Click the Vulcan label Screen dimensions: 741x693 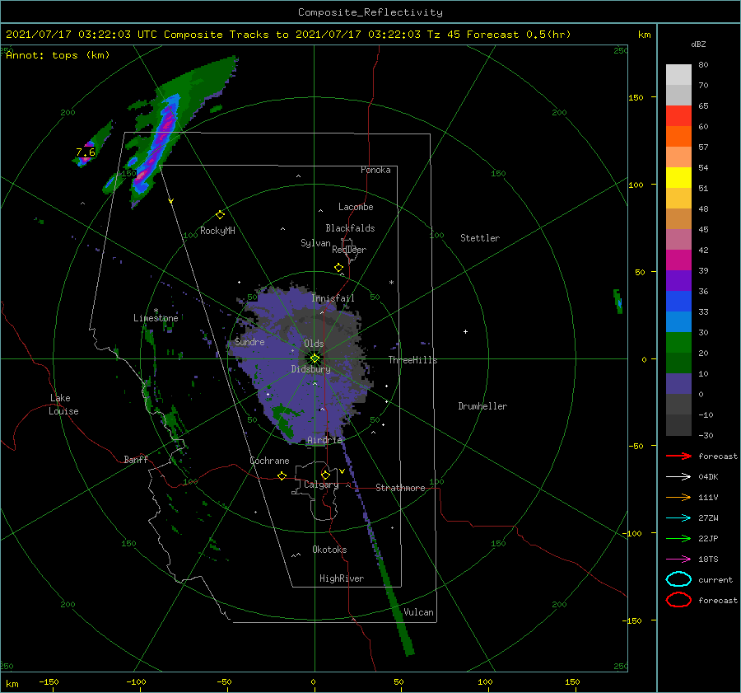(x=418, y=612)
